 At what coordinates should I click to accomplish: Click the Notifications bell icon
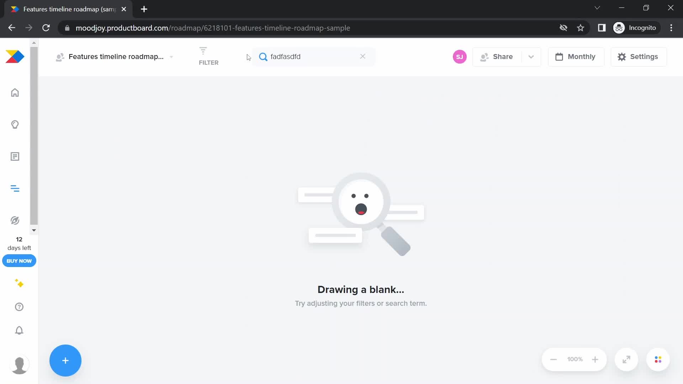point(19,331)
